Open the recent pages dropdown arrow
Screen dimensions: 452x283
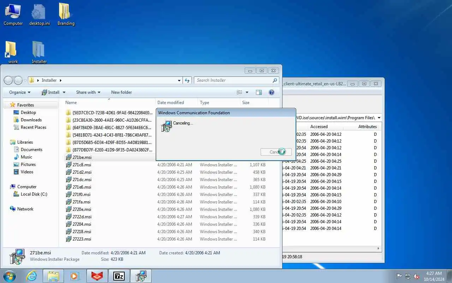(25, 81)
